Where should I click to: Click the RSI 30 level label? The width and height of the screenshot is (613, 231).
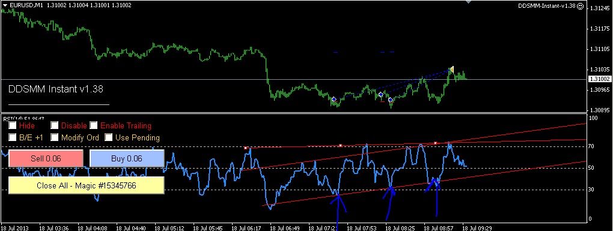pos(591,190)
